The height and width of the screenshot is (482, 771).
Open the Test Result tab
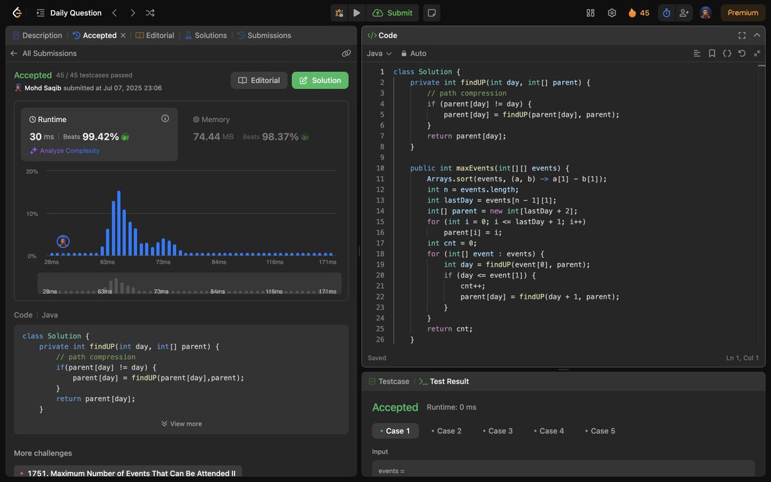(444, 381)
